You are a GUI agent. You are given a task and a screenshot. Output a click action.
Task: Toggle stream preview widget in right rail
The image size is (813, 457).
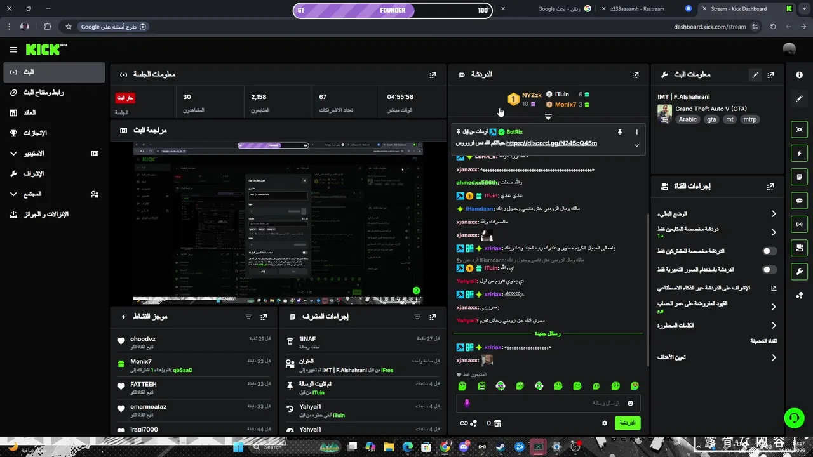click(799, 129)
